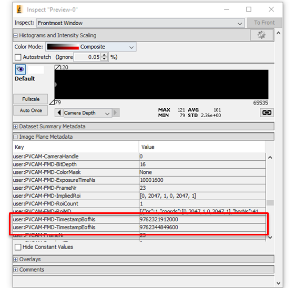Toggle the Default channel eye icon

pos(21,69)
